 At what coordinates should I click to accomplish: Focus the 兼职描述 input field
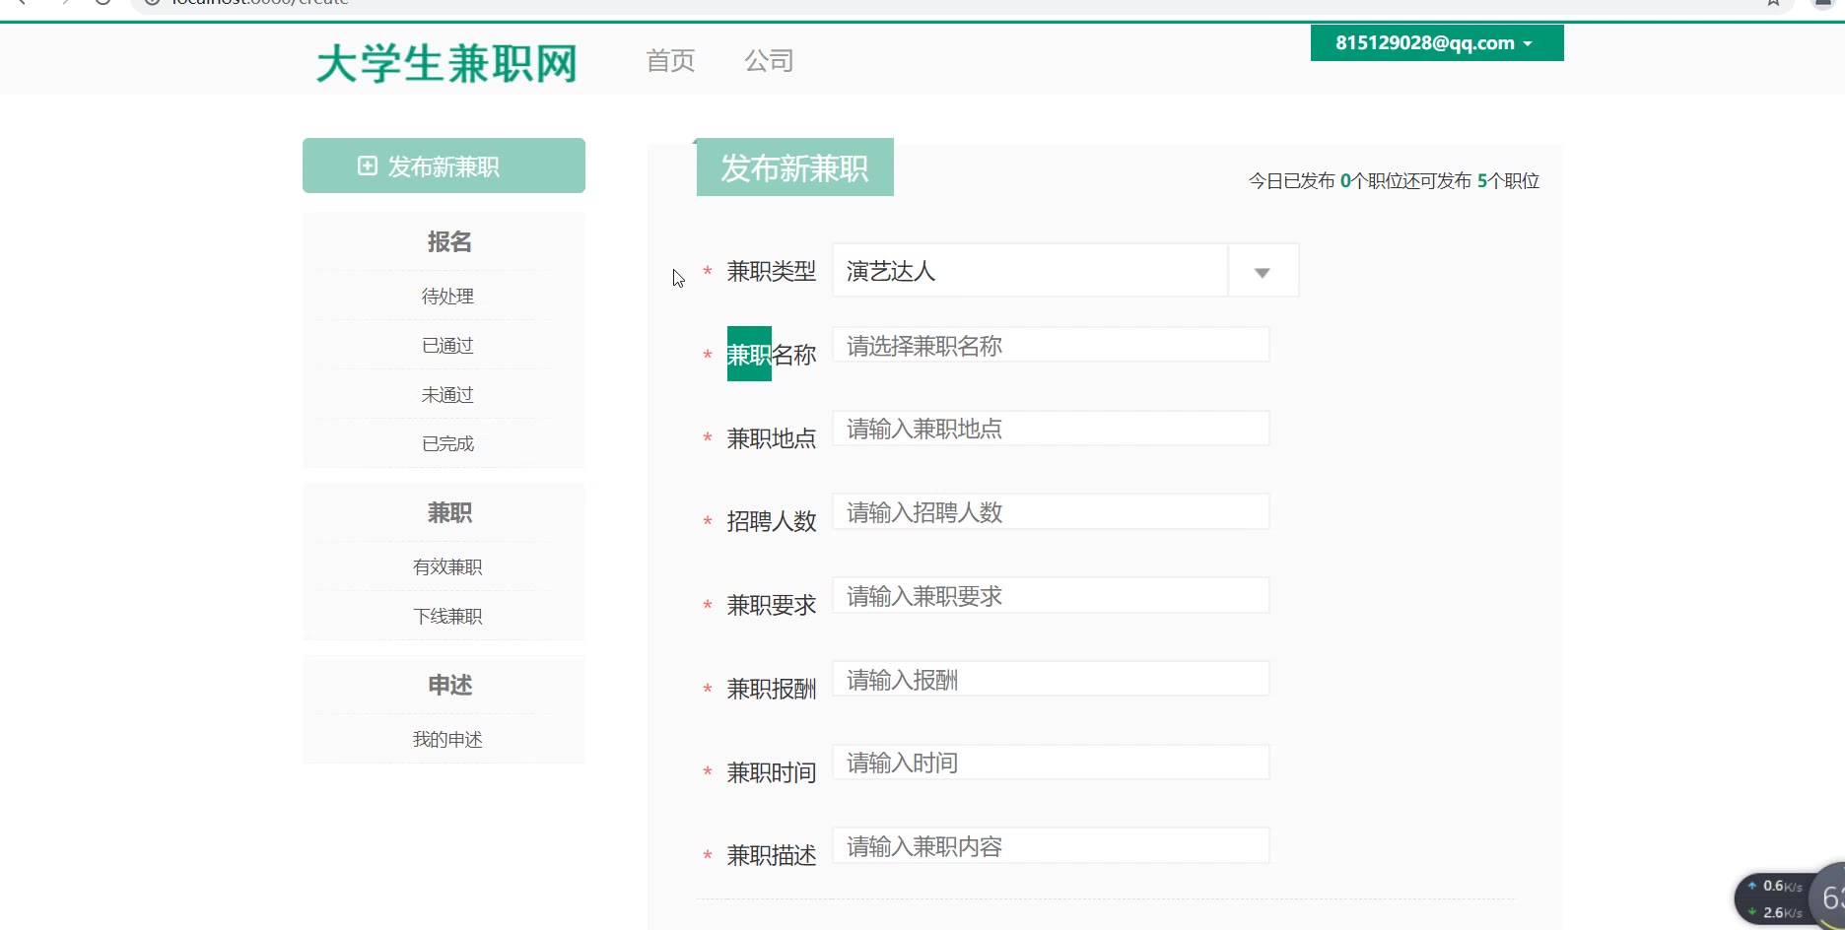click(x=1051, y=846)
